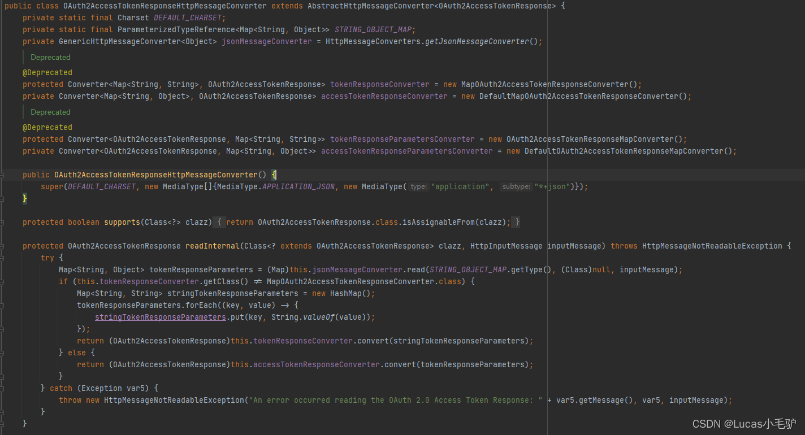Collapse the catch block fold marker
Viewport: 805px width, 435px height.
point(2,389)
